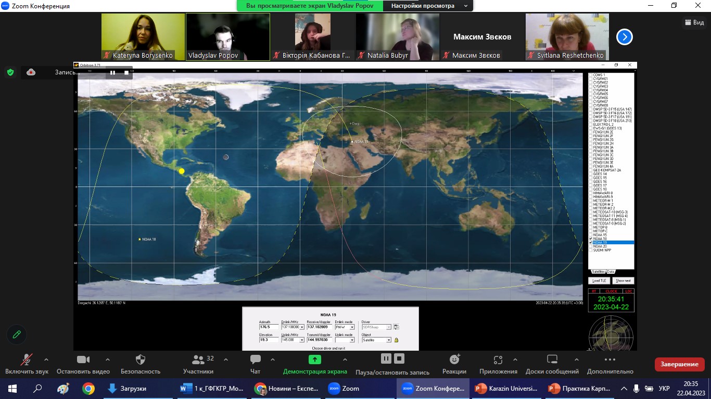Viewport: 711px width, 399px height.
Task: Click the Azimuth value field
Action: coord(269,327)
